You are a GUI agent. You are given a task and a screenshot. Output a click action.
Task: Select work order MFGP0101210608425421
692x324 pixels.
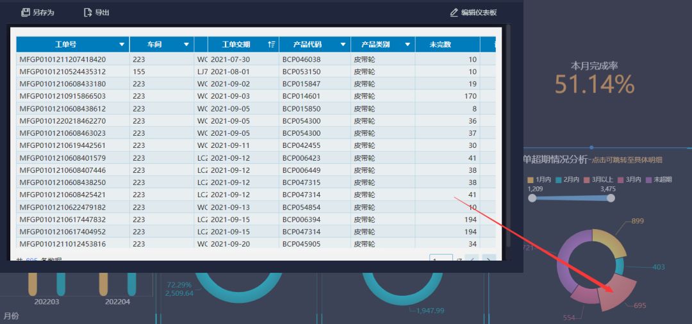(63, 195)
